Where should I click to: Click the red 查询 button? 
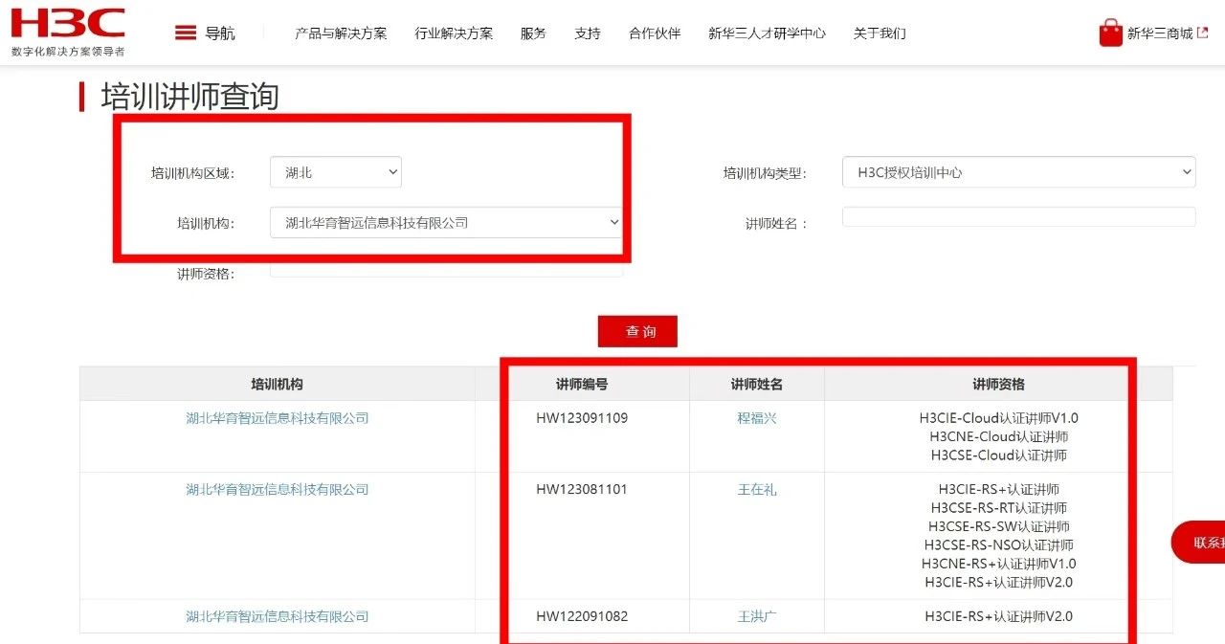click(x=637, y=331)
